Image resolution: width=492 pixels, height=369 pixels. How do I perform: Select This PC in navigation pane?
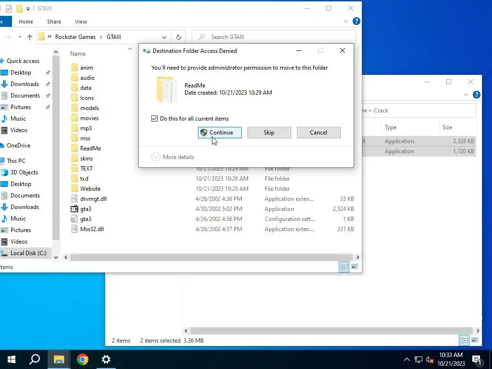coord(16,161)
